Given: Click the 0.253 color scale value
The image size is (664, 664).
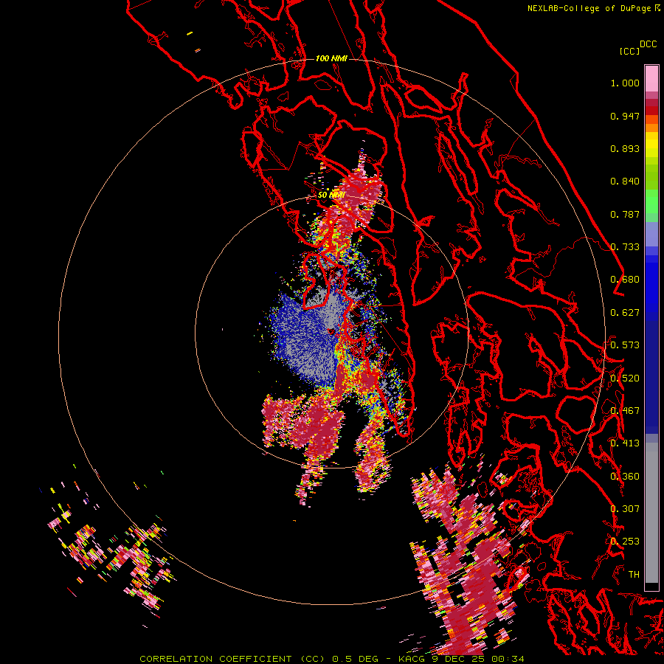Looking at the screenshot, I should (x=625, y=542).
